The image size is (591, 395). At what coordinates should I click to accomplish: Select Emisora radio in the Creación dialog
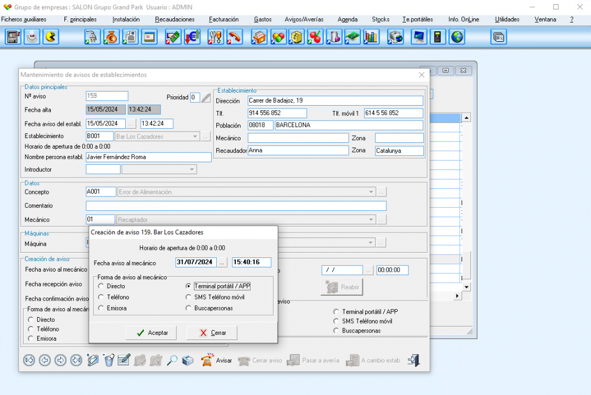coord(100,308)
